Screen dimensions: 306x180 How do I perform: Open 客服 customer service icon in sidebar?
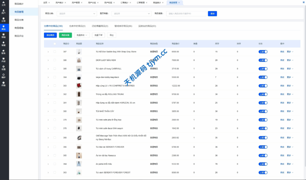[x=4, y=44]
